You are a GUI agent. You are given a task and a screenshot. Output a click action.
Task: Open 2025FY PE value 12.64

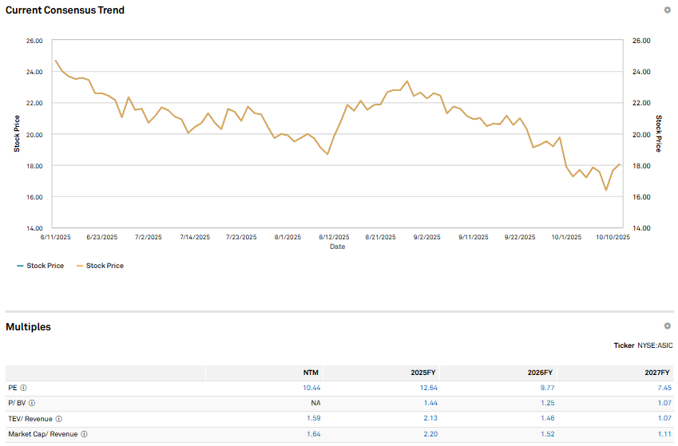[429, 388]
